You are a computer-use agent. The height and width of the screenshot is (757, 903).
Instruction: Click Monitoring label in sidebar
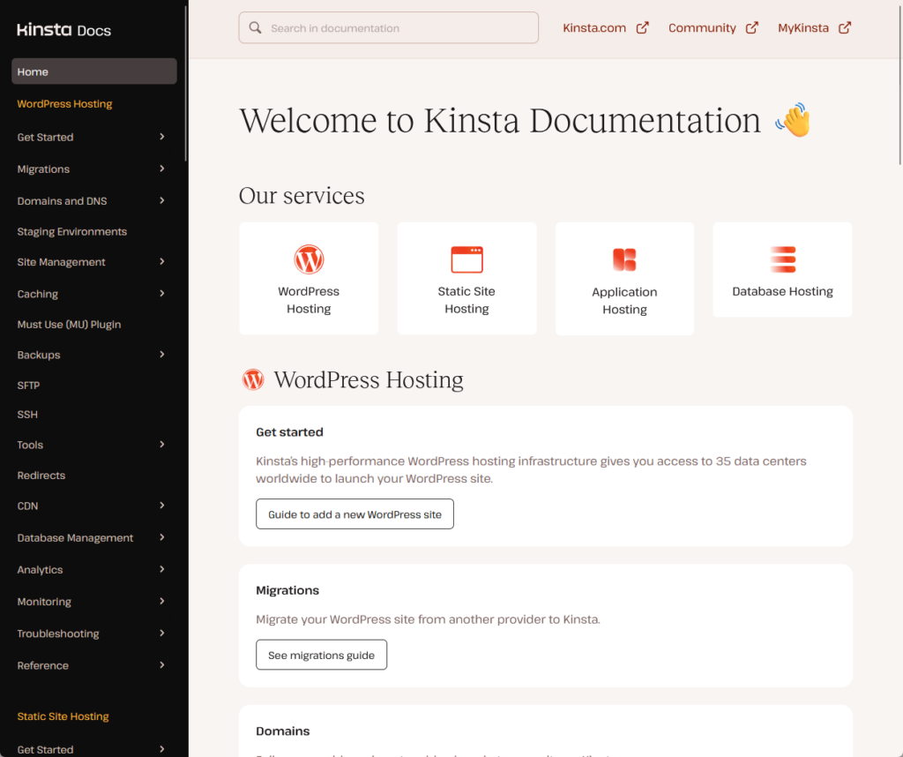44,602
